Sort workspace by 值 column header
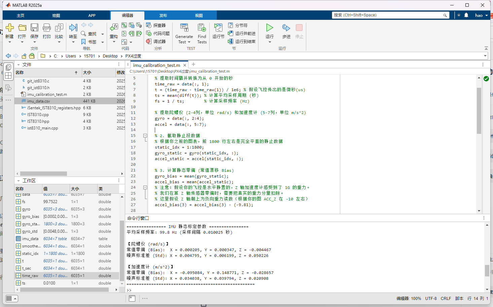This screenshot has width=493, height=307. [x=56, y=189]
